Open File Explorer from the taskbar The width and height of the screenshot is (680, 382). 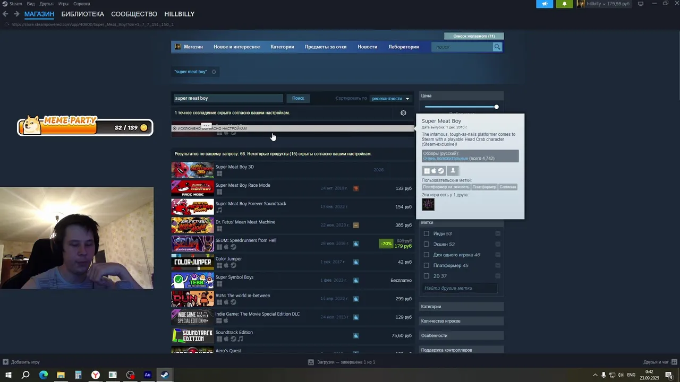(61, 375)
